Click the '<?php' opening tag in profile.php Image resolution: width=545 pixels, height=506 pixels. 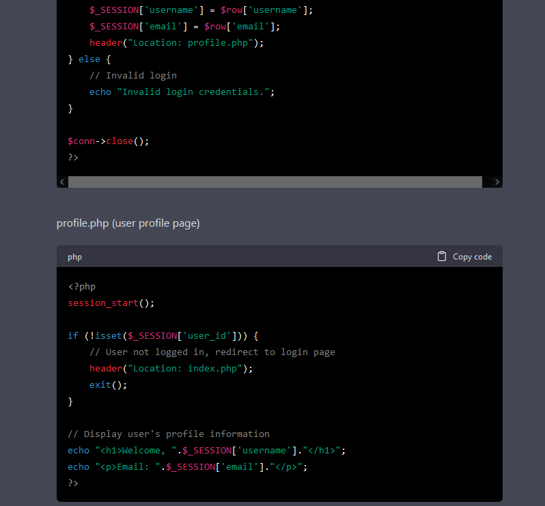point(82,287)
